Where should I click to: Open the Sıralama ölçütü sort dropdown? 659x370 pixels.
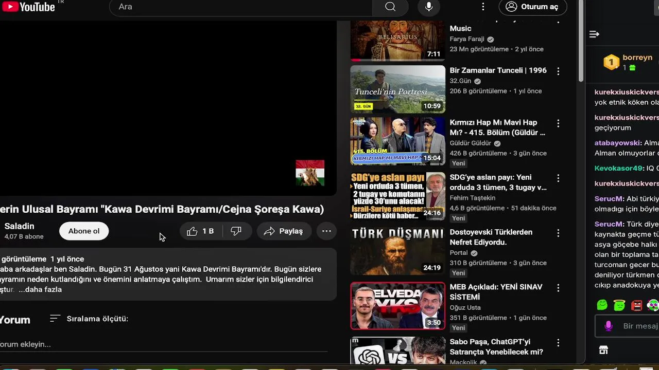tap(89, 319)
